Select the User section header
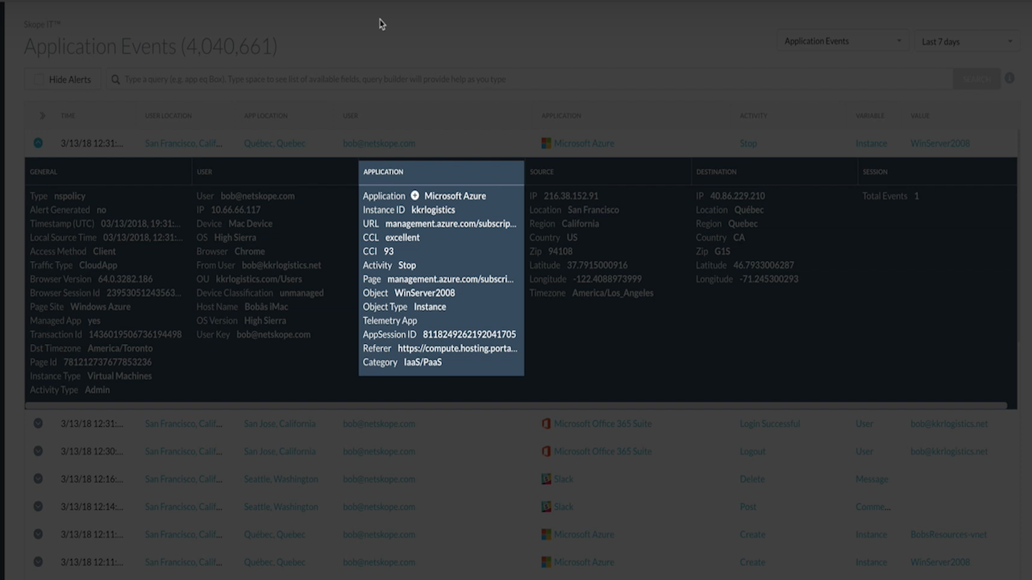 pyautogui.click(x=204, y=172)
